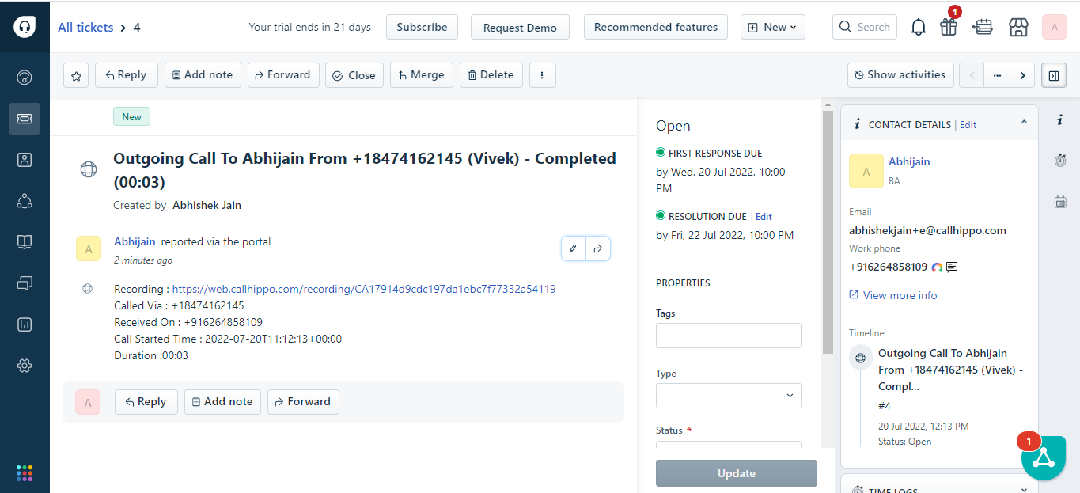Open the Admin settings gear icon

pyautogui.click(x=25, y=366)
